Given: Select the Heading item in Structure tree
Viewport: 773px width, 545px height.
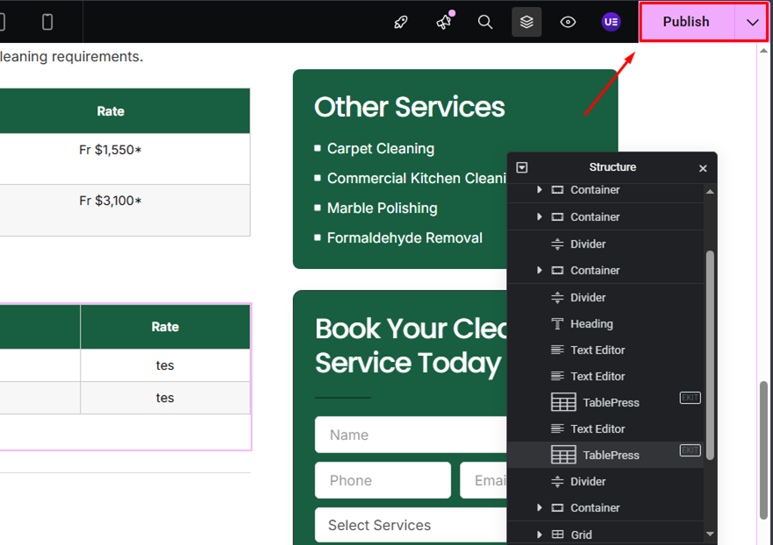Looking at the screenshot, I should point(591,324).
